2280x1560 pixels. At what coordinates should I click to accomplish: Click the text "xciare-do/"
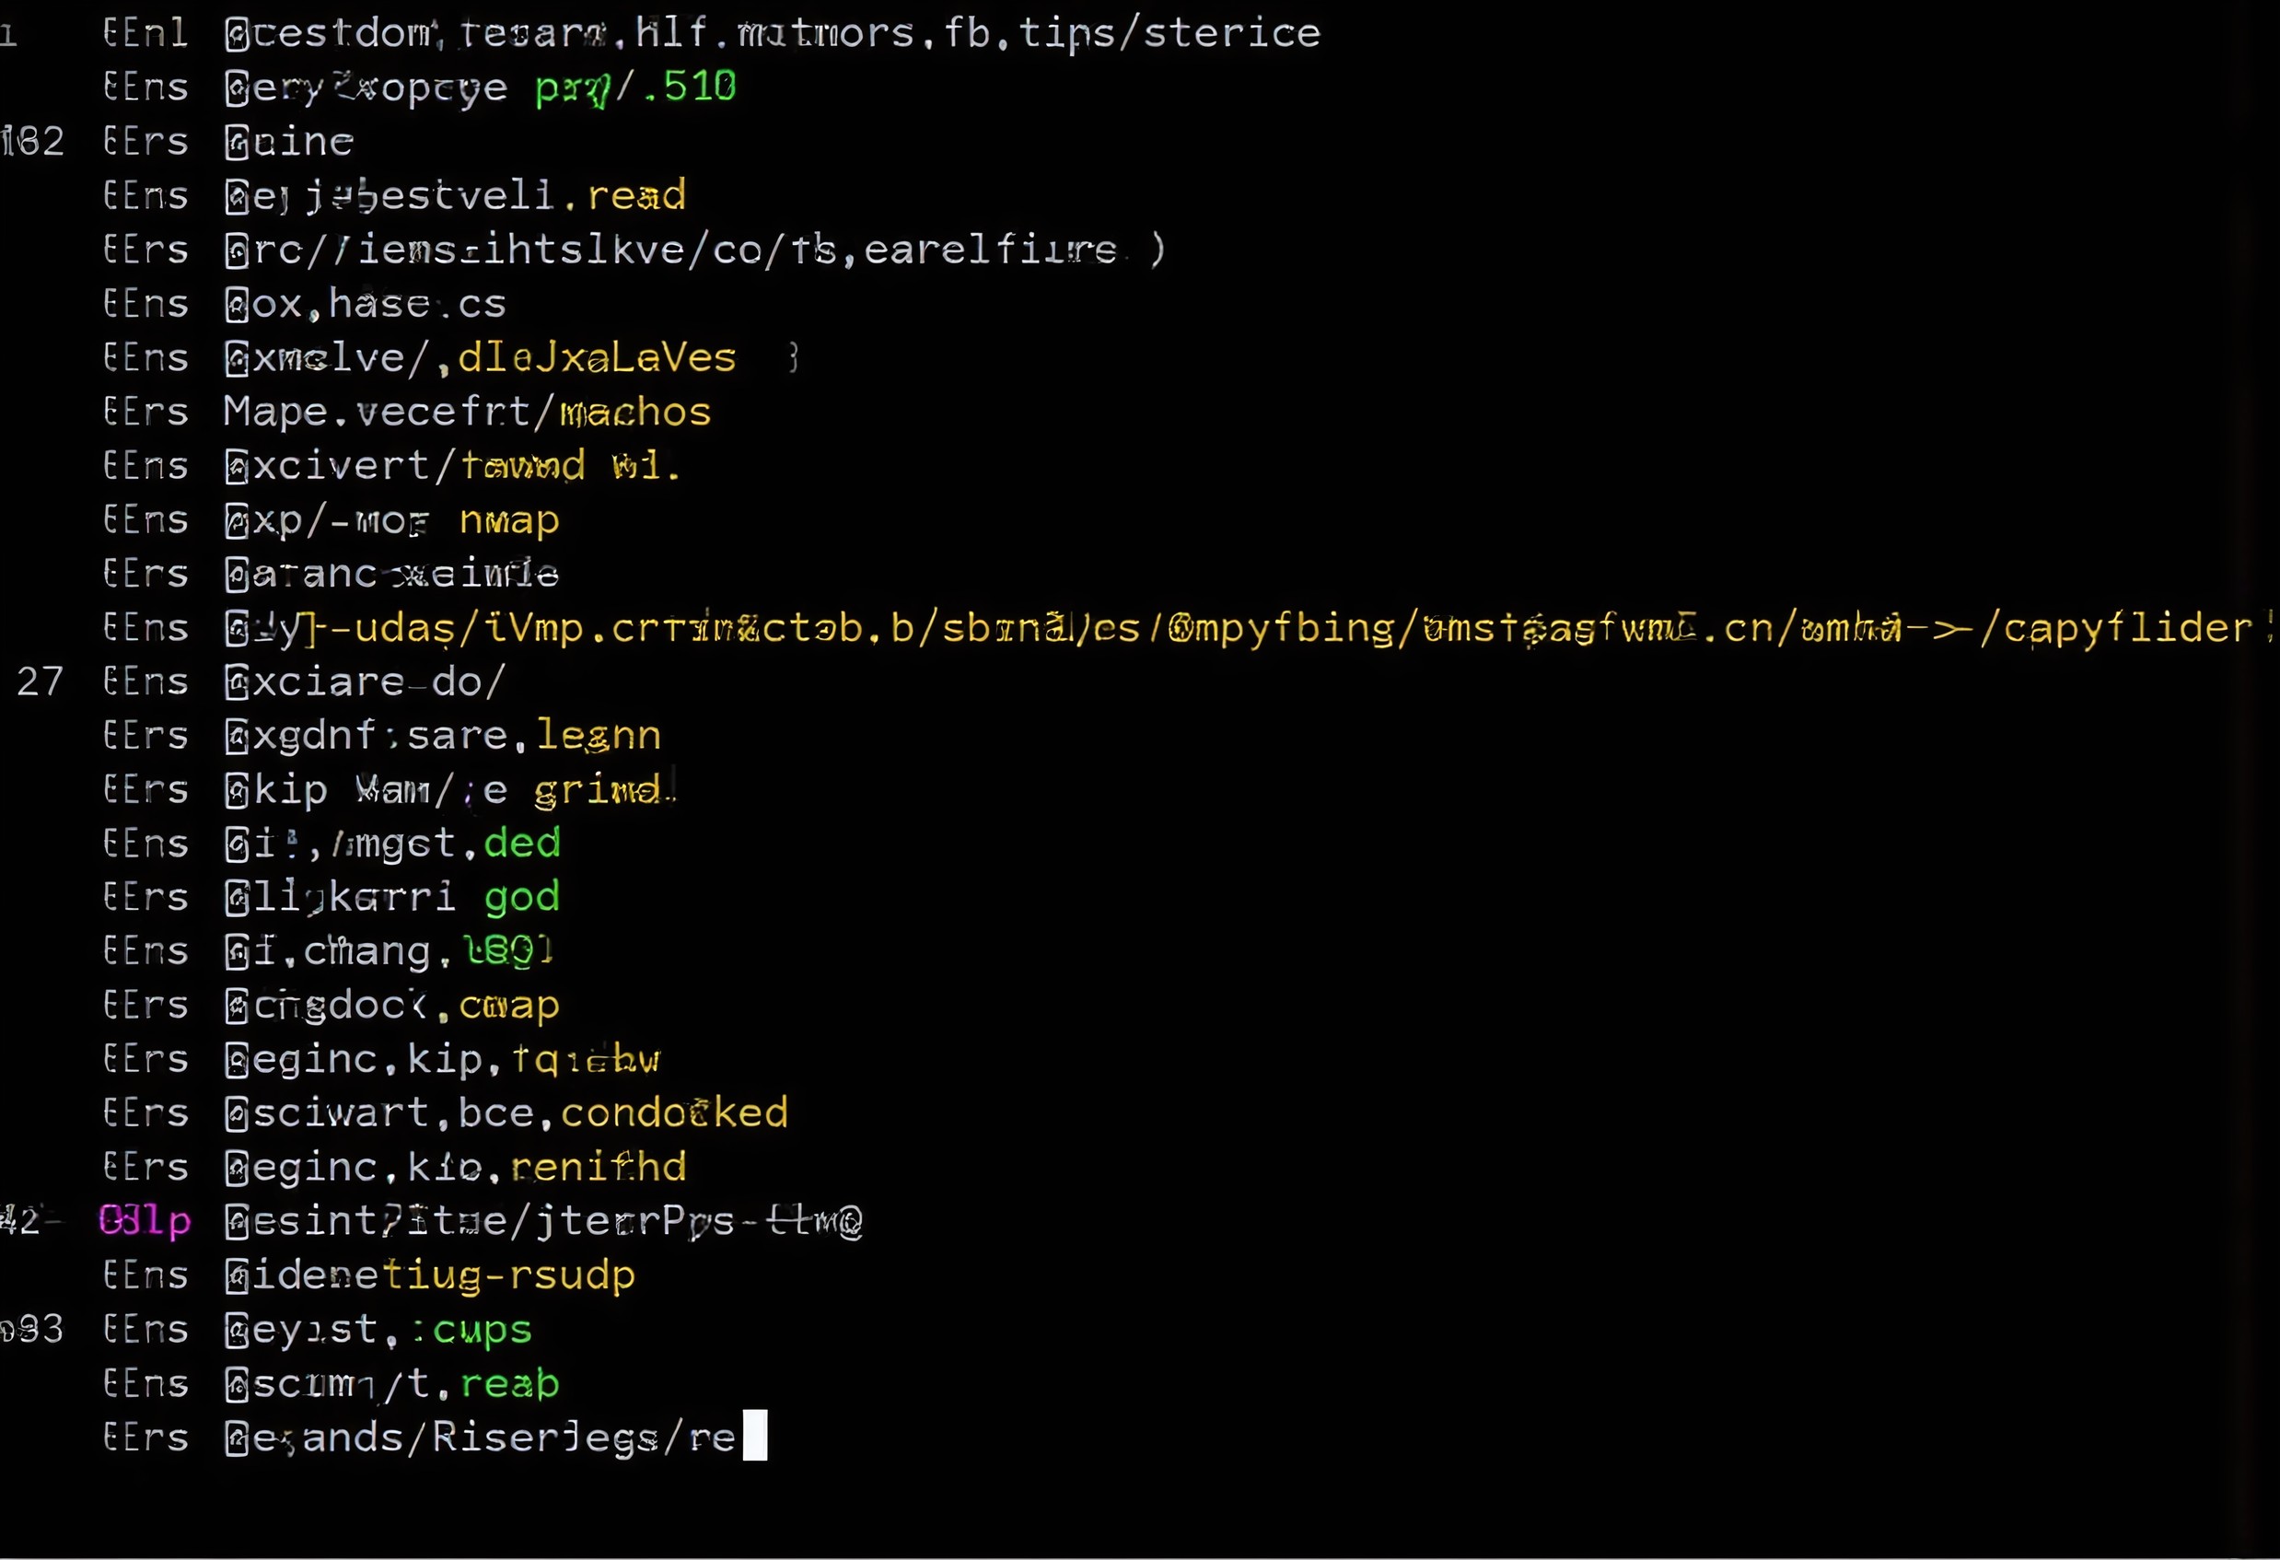tap(379, 681)
